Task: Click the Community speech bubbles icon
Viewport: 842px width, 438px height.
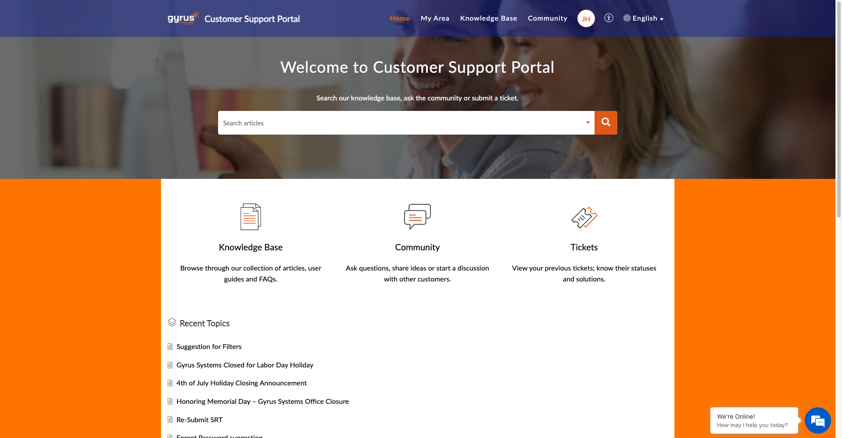Action: point(417,216)
